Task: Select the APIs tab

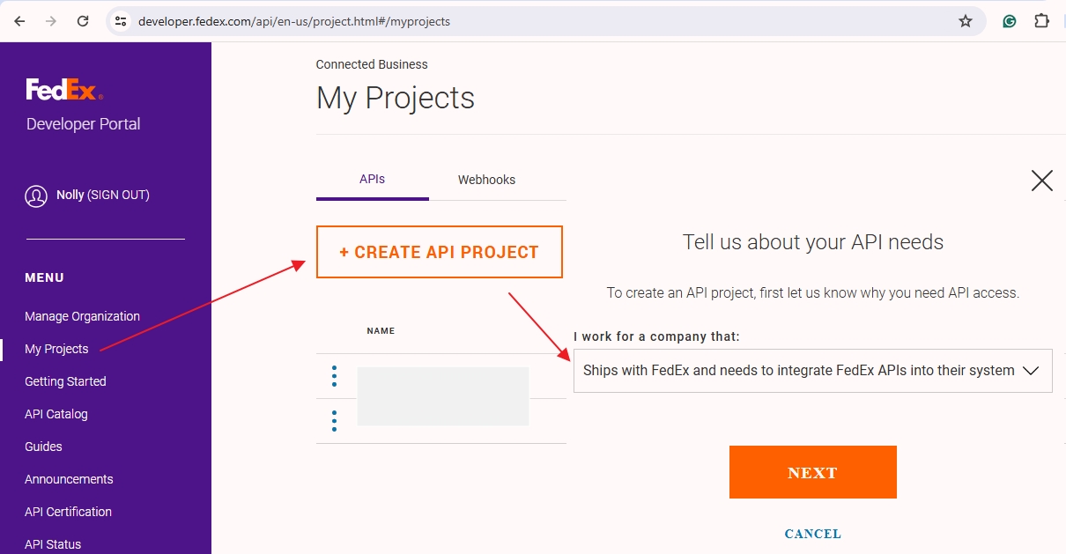Action: click(x=372, y=179)
